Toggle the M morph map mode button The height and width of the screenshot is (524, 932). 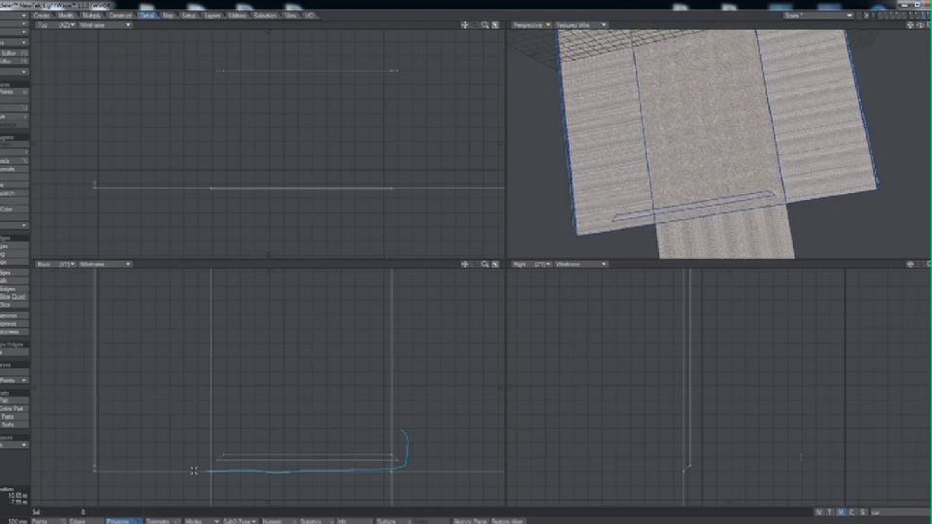841,512
